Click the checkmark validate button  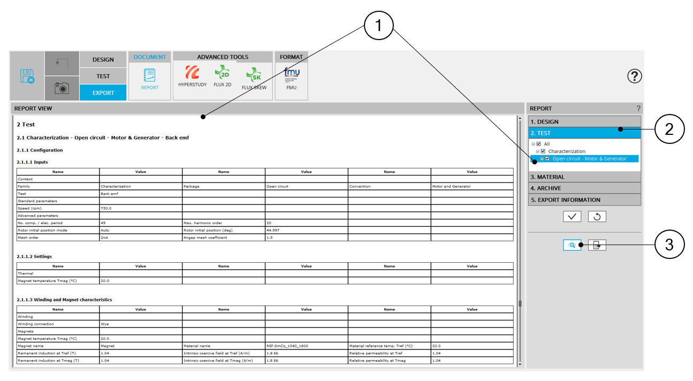click(x=572, y=216)
